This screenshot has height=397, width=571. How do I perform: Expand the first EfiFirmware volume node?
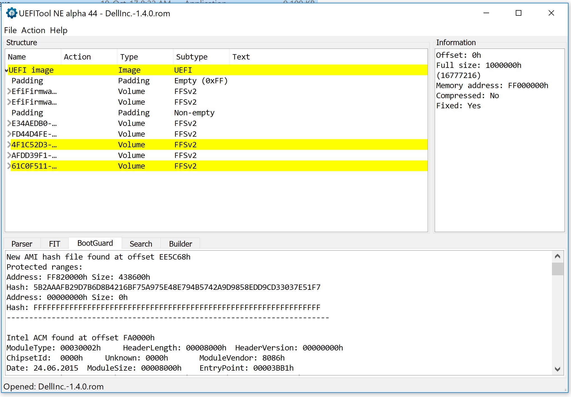(9, 91)
